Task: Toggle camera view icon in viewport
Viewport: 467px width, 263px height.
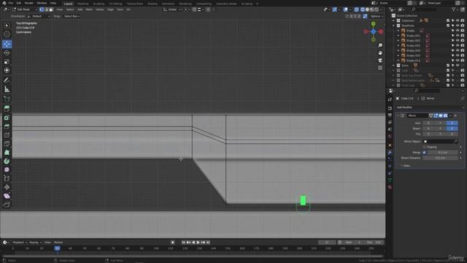Action: click(x=380, y=60)
